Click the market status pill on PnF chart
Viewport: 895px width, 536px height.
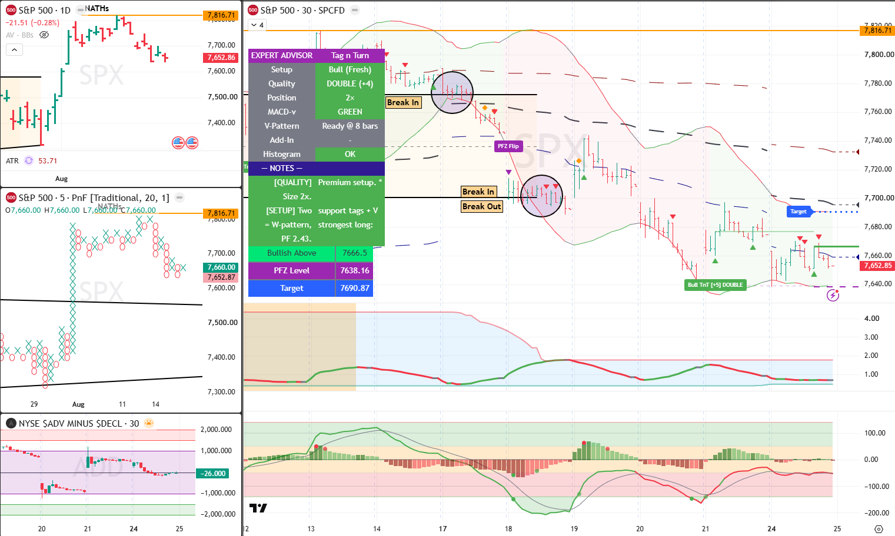pos(179,197)
